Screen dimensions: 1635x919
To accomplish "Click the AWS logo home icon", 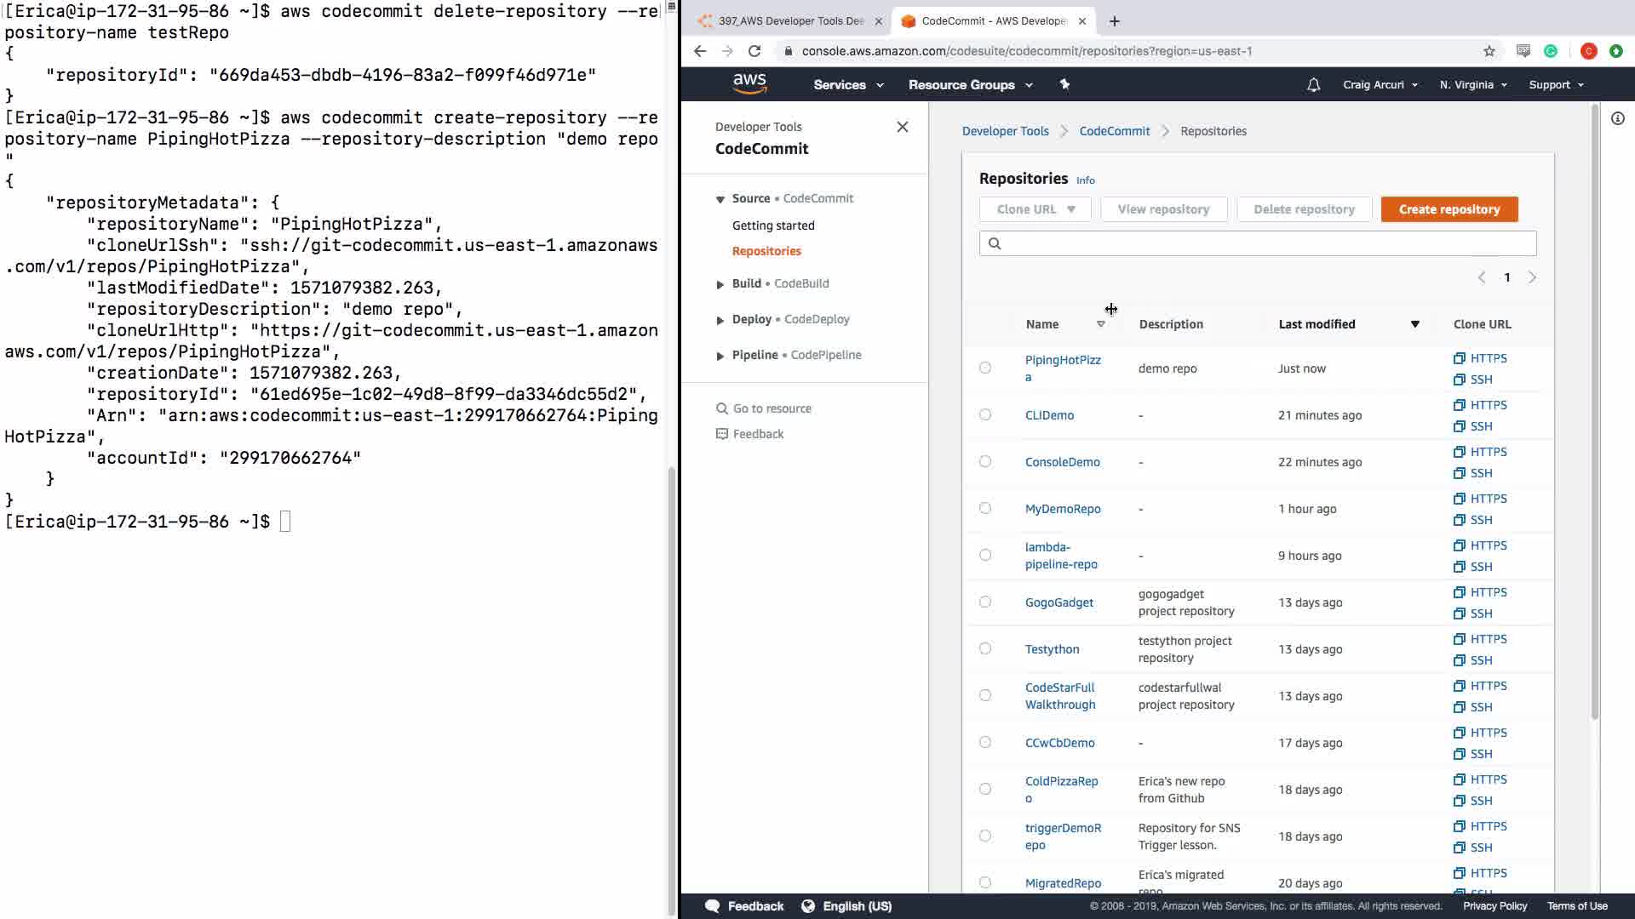I will point(749,83).
